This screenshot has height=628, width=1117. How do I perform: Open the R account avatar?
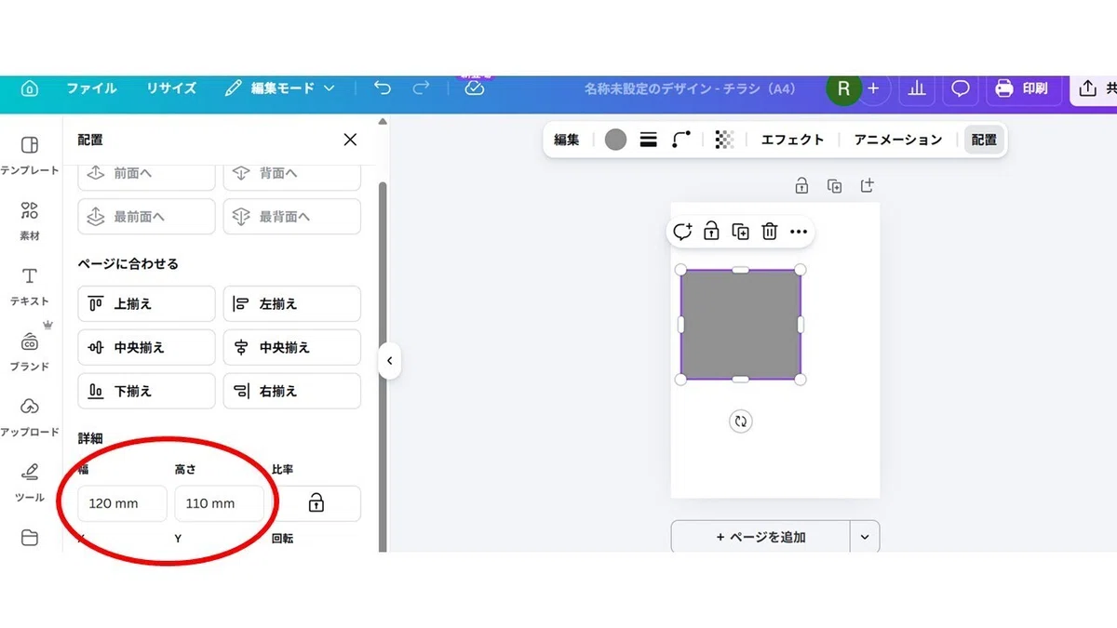[x=843, y=88]
